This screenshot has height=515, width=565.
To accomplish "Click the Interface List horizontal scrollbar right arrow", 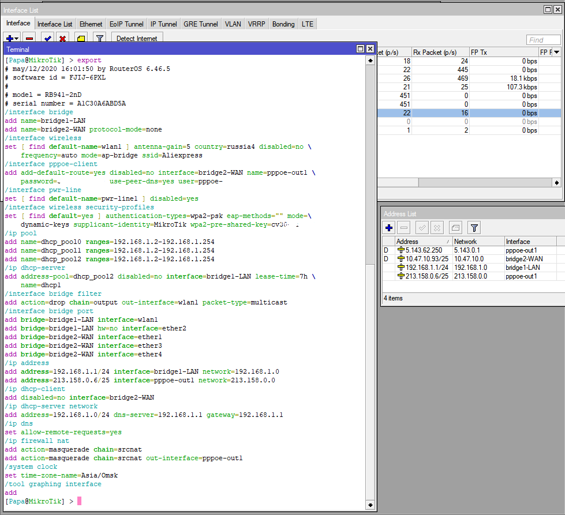I will click(557, 183).
